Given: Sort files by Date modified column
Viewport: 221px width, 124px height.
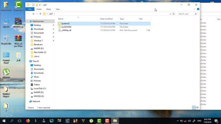Looking at the screenshot, I should [x=106, y=19].
